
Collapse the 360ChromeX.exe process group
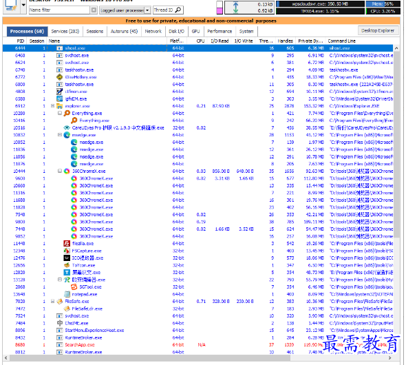[60, 171]
